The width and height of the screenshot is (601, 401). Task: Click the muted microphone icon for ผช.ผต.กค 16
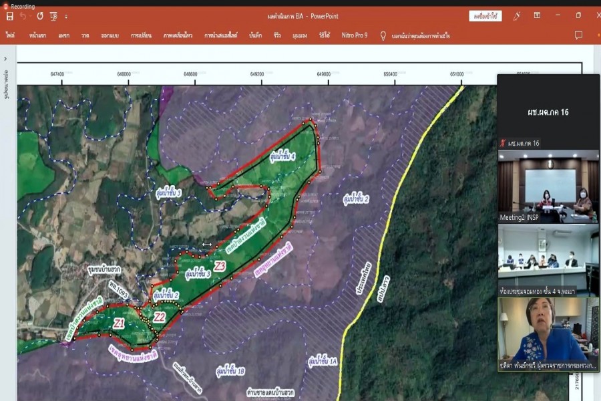[502, 143]
